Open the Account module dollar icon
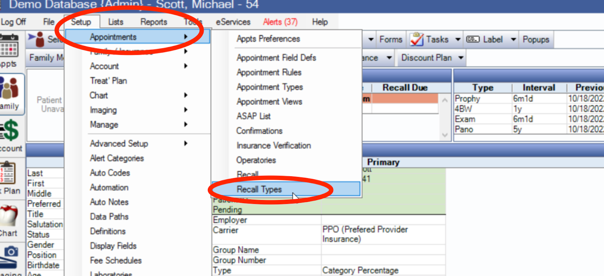 (x=10, y=130)
